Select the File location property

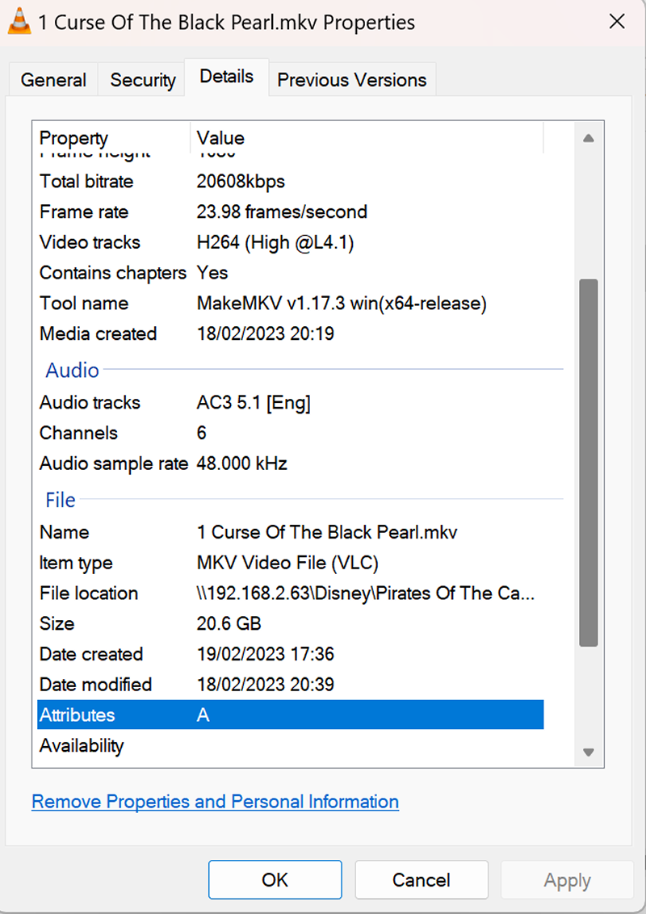tap(89, 593)
